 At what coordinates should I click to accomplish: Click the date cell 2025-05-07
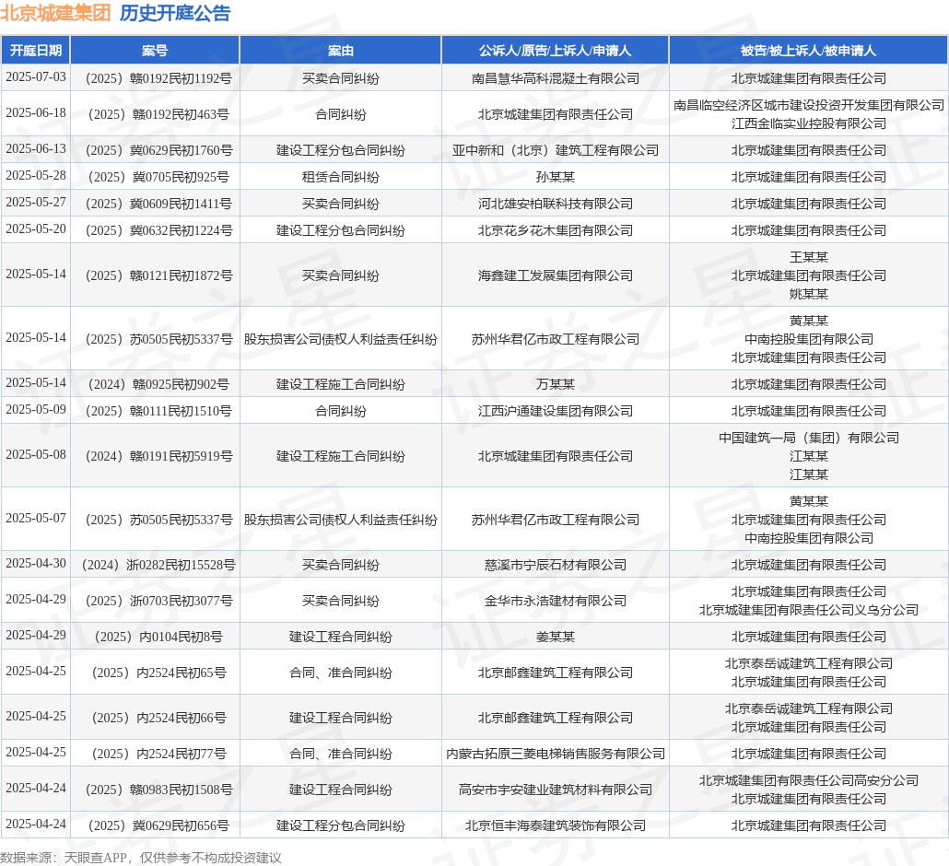coord(36,519)
